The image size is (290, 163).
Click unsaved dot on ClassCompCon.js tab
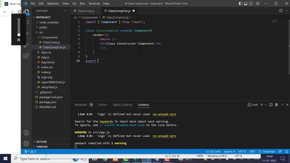tap(134, 11)
